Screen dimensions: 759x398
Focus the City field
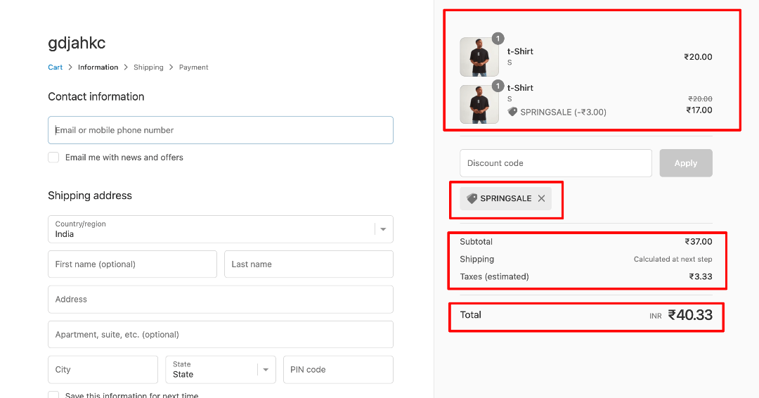(103, 369)
